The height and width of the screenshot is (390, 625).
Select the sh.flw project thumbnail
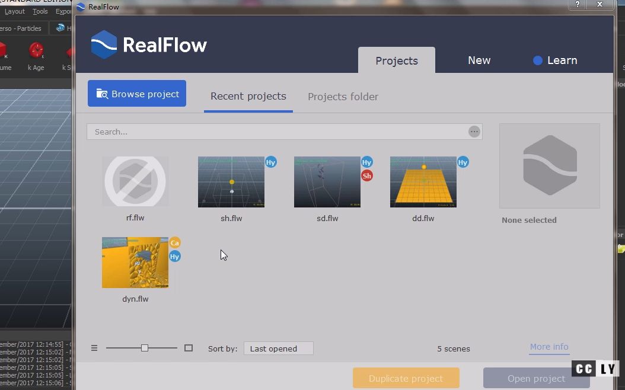pyautogui.click(x=231, y=181)
